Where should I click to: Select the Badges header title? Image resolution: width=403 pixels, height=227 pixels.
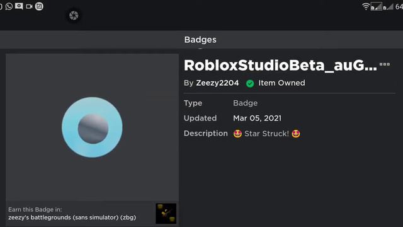[x=200, y=40]
